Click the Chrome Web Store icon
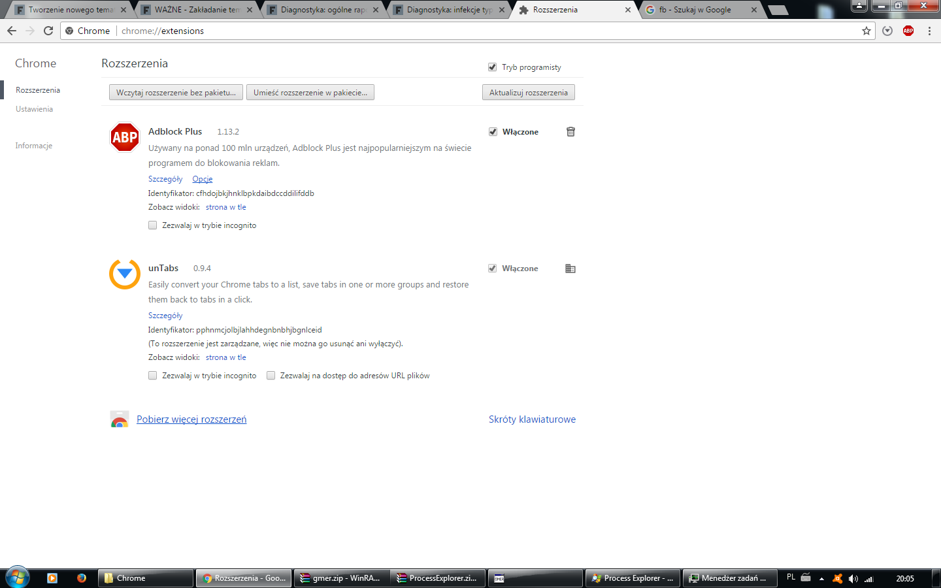Viewport: 941px width, 588px height. [120, 419]
